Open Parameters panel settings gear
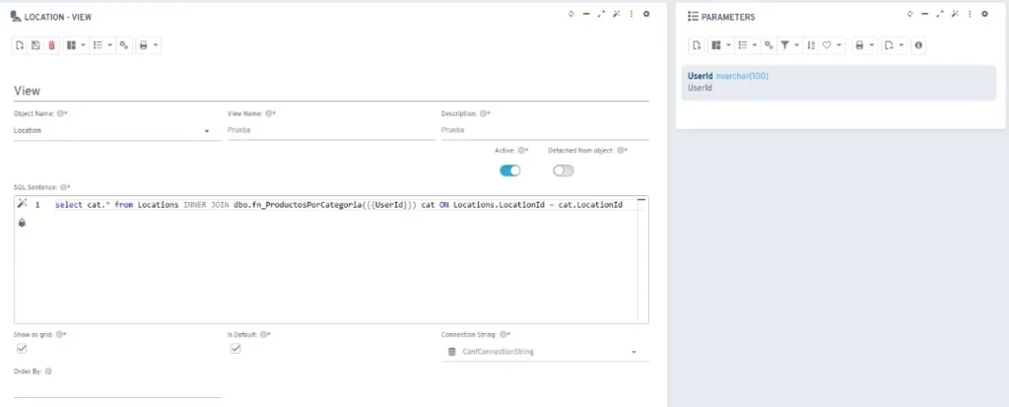 tap(984, 14)
